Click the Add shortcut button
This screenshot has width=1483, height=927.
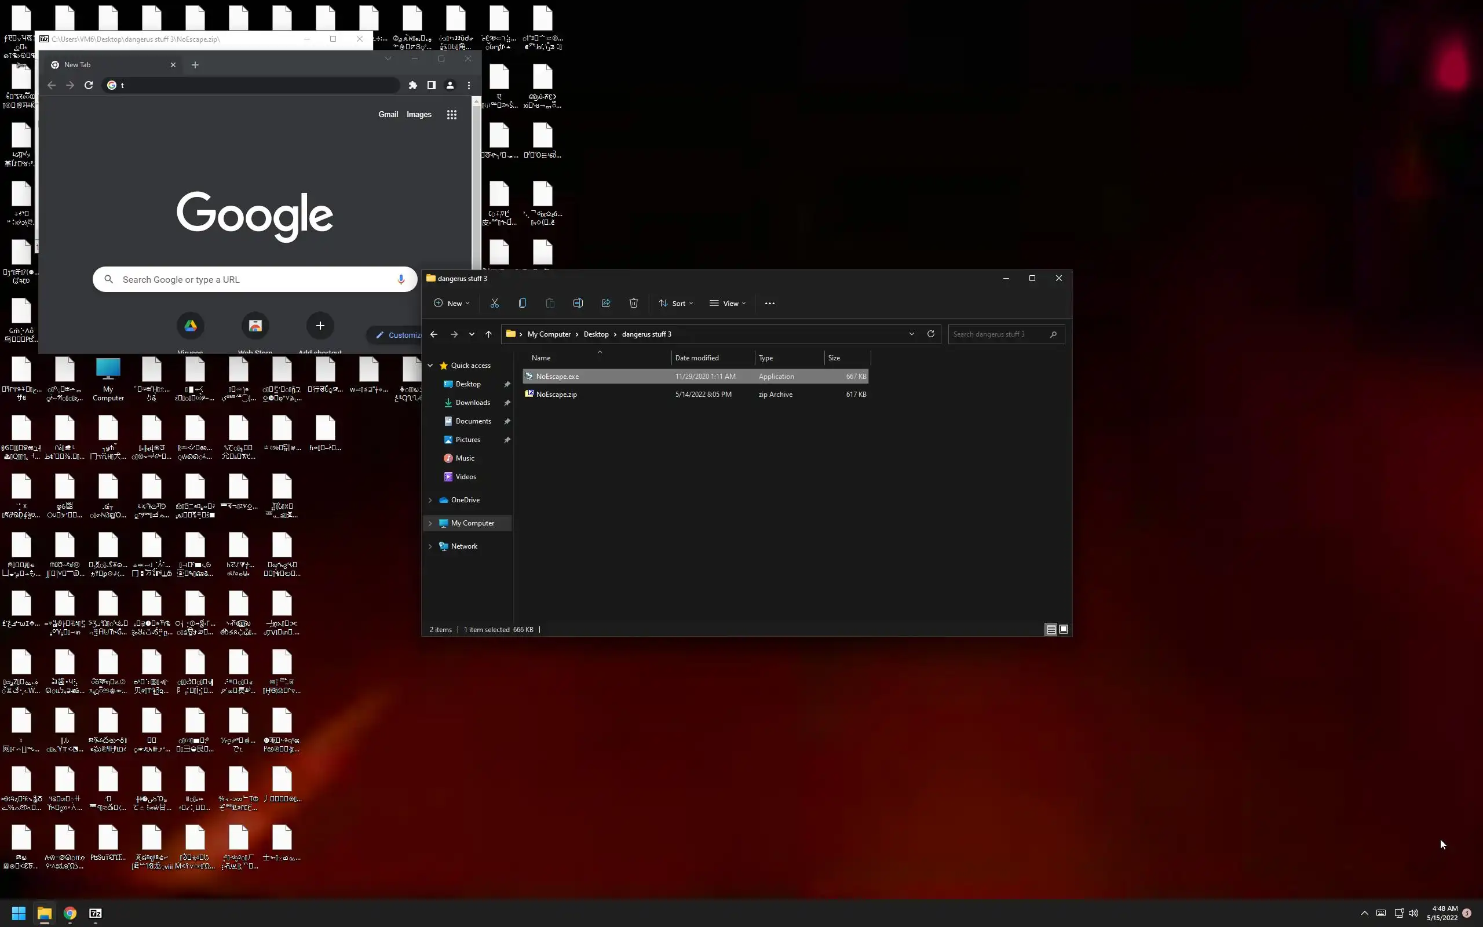(320, 326)
